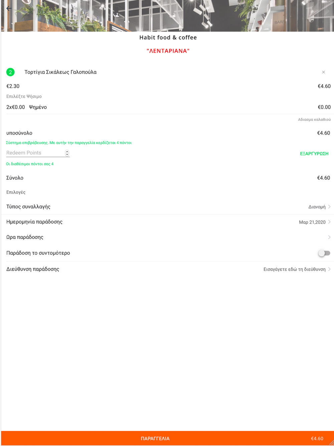This screenshot has width=334, height=446.
Task: Tap the Ψημένο baking option line
Action: click(x=38, y=107)
